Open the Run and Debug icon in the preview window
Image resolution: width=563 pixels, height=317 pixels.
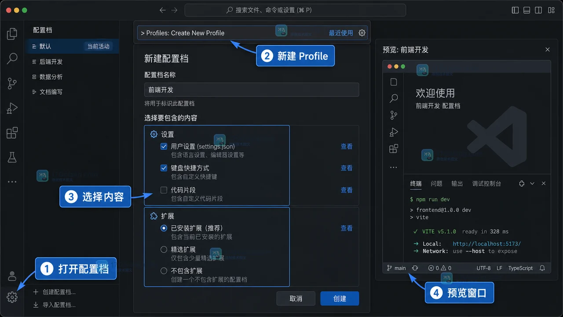tap(394, 132)
